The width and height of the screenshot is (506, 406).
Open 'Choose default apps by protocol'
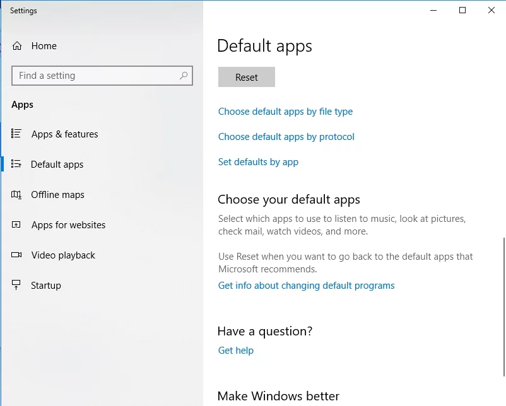[286, 137]
